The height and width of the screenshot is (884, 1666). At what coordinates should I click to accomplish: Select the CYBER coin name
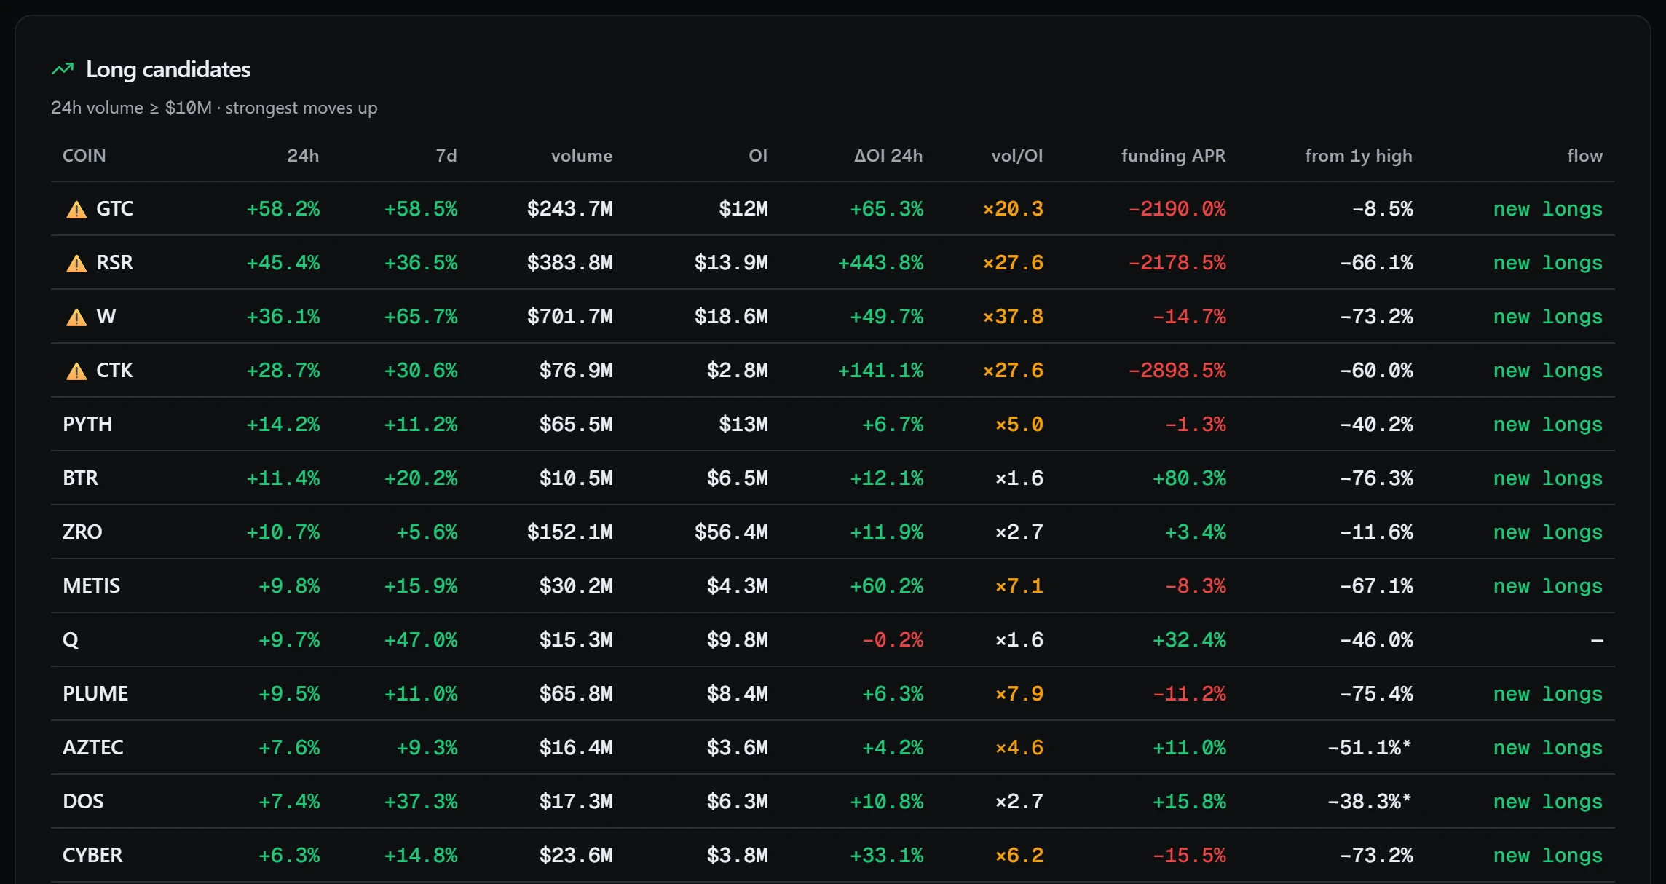[x=92, y=856]
